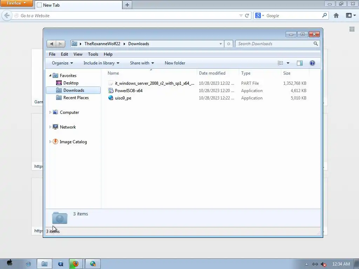
Task: Click the Desktop icon in Favorites
Action: [59, 83]
